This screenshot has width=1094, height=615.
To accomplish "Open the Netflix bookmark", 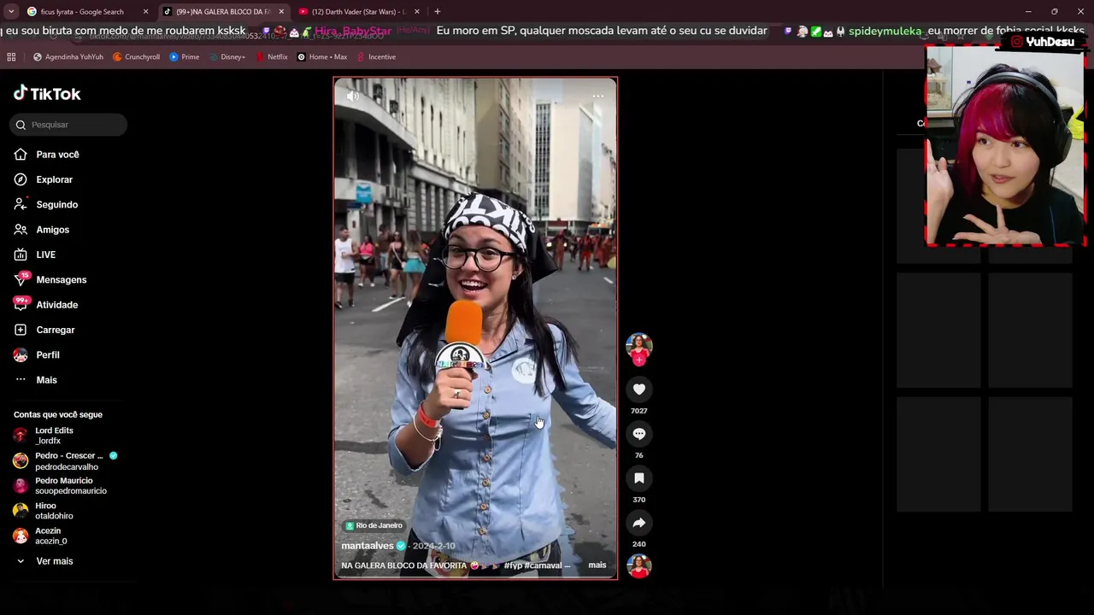I will (272, 57).
